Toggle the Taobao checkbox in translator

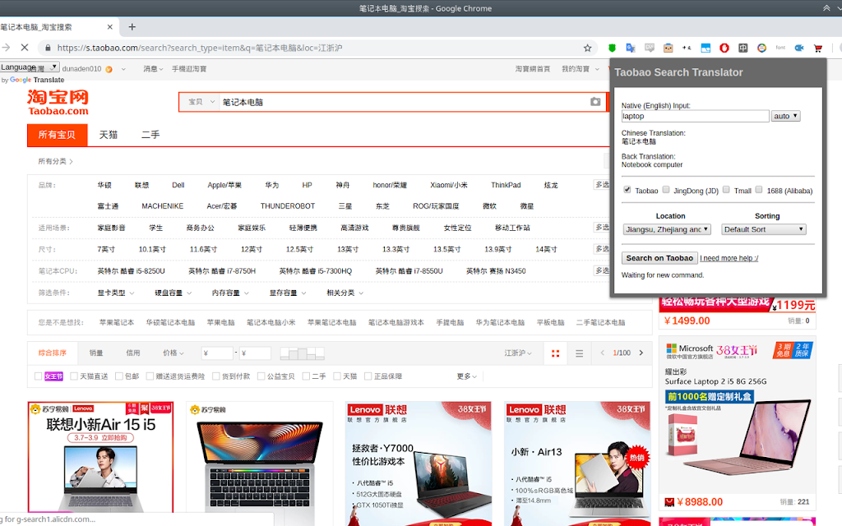pos(627,190)
